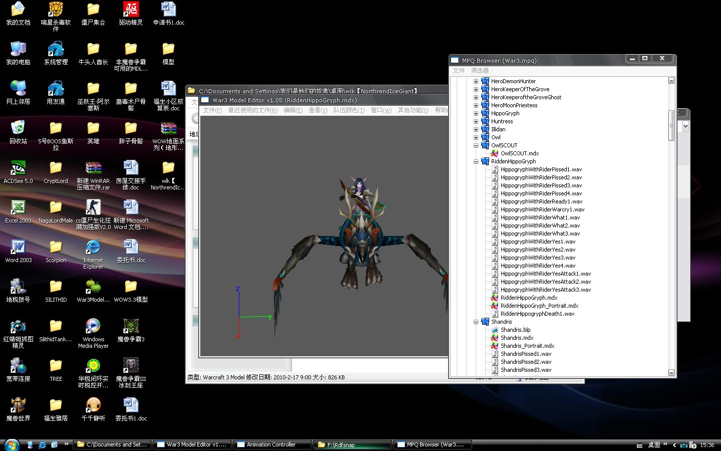Click the Shandris.mdx model file icon

tap(495, 338)
